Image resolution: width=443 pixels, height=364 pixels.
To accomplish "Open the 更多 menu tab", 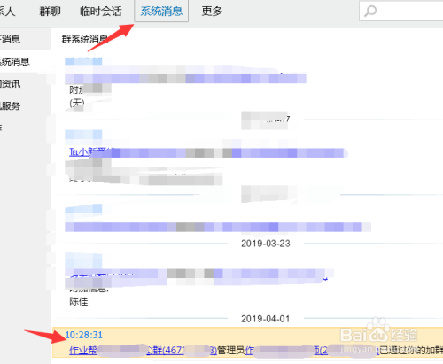I will click(212, 12).
